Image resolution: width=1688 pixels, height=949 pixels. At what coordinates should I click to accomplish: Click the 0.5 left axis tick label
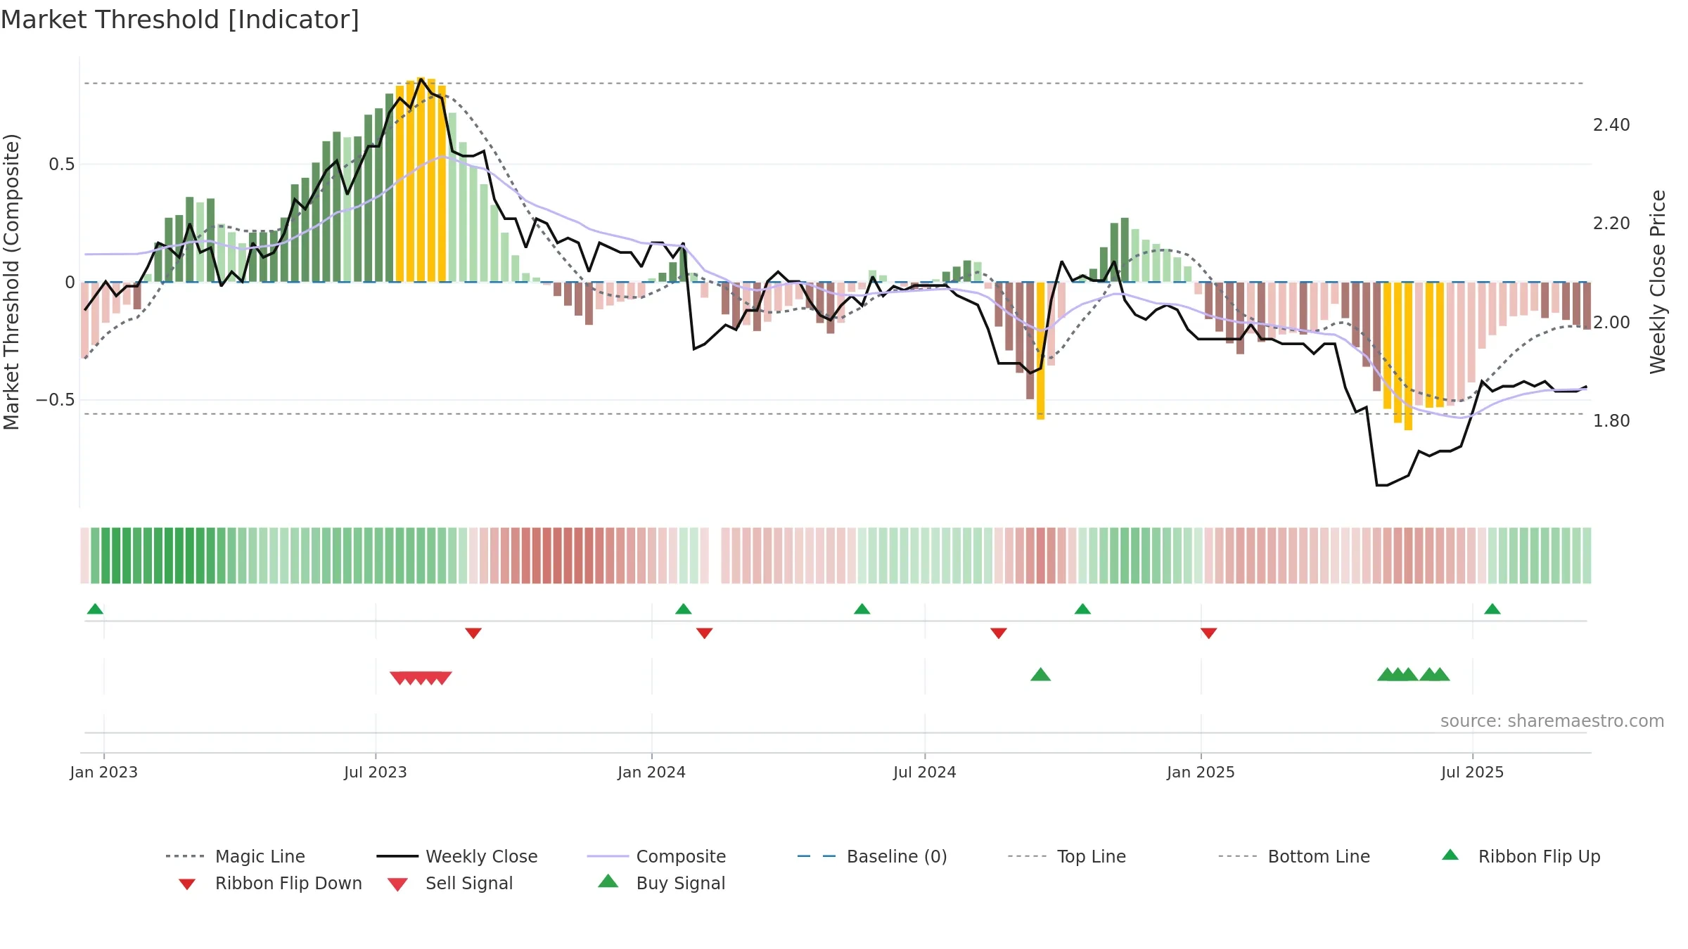point(62,164)
